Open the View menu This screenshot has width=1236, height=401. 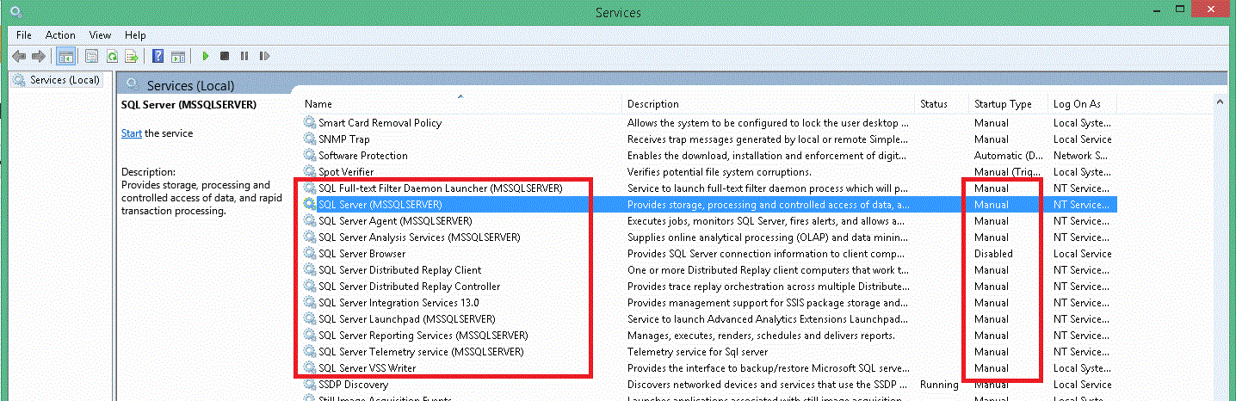(101, 35)
